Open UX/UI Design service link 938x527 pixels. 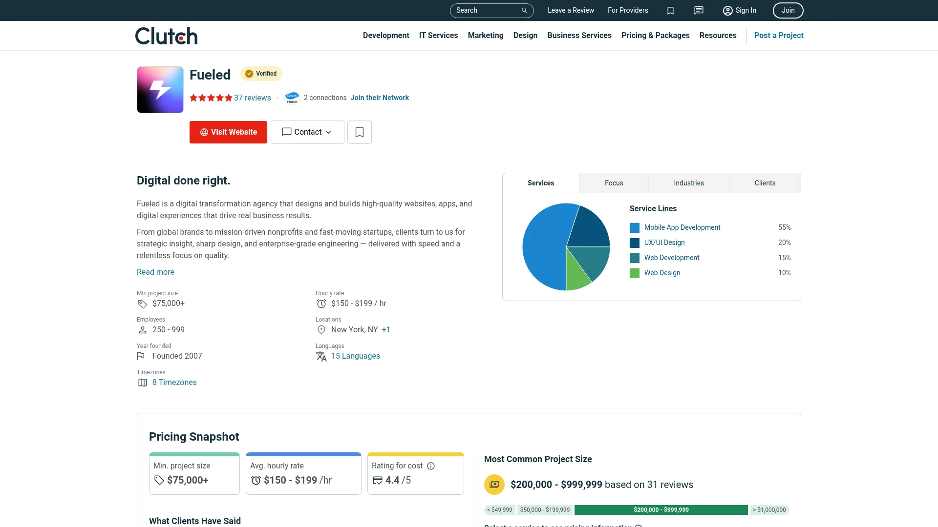pyautogui.click(x=664, y=243)
